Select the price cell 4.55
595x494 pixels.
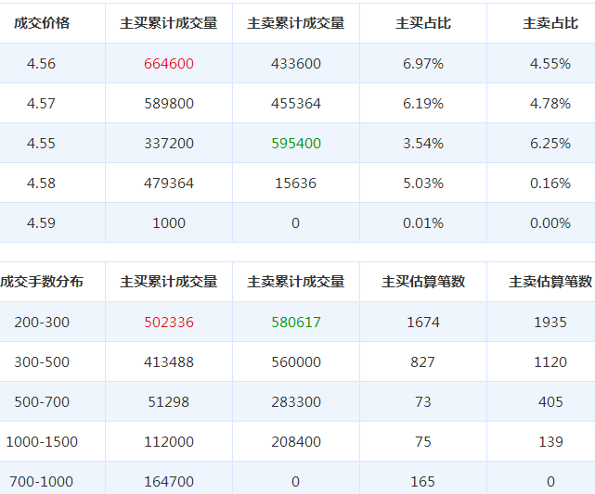[x=41, y=144]
